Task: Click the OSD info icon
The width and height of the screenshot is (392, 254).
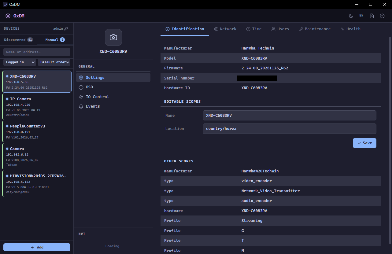Action: pos(81,87)
